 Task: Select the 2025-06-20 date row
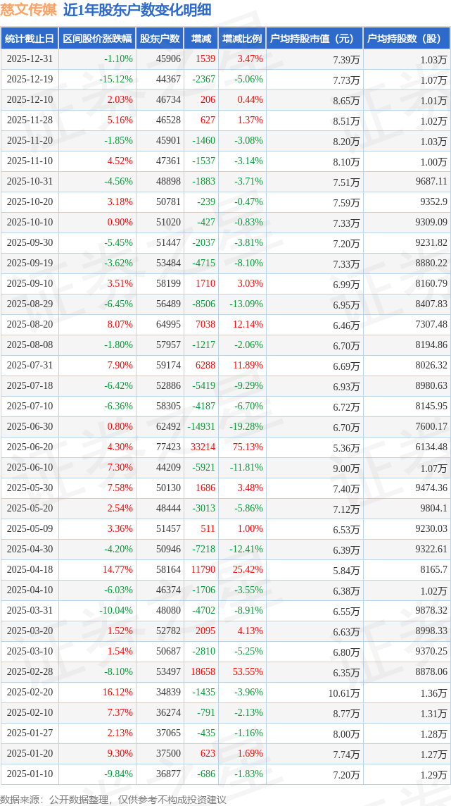point(30,447)
